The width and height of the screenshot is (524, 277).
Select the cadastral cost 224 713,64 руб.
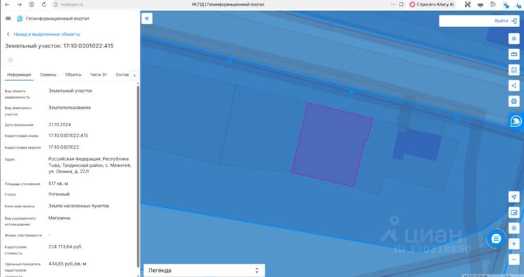[66, 246]
